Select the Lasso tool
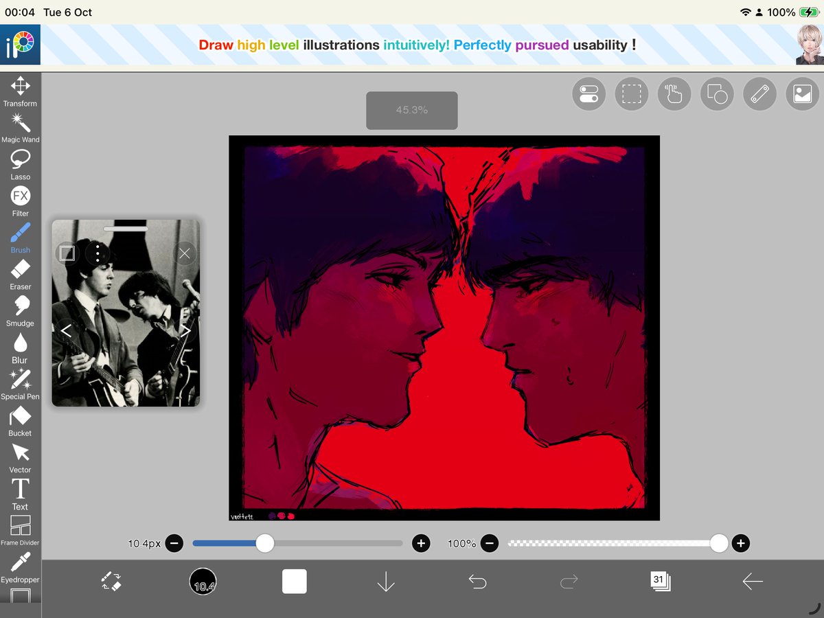The image size is (824, 618). point(20,165)
